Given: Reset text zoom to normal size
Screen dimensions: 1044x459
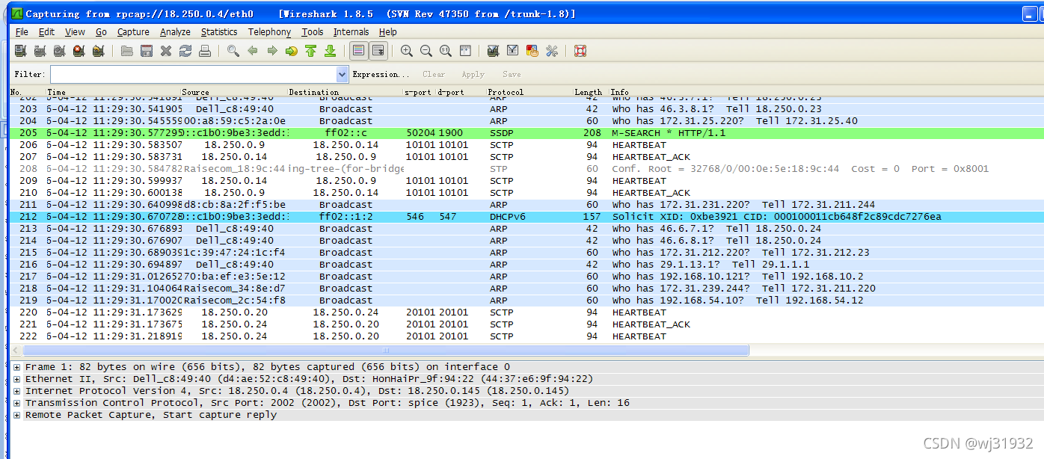Looking at the screenshot, I should (446, 51).
